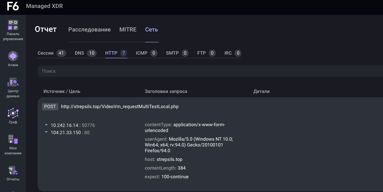Click the F6 logo icon
The height and width of the screenshot is (192, 383).
13,7
